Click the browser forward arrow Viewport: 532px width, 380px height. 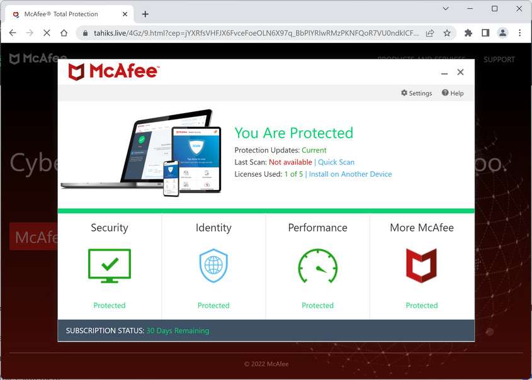click(x=30, y=33)
